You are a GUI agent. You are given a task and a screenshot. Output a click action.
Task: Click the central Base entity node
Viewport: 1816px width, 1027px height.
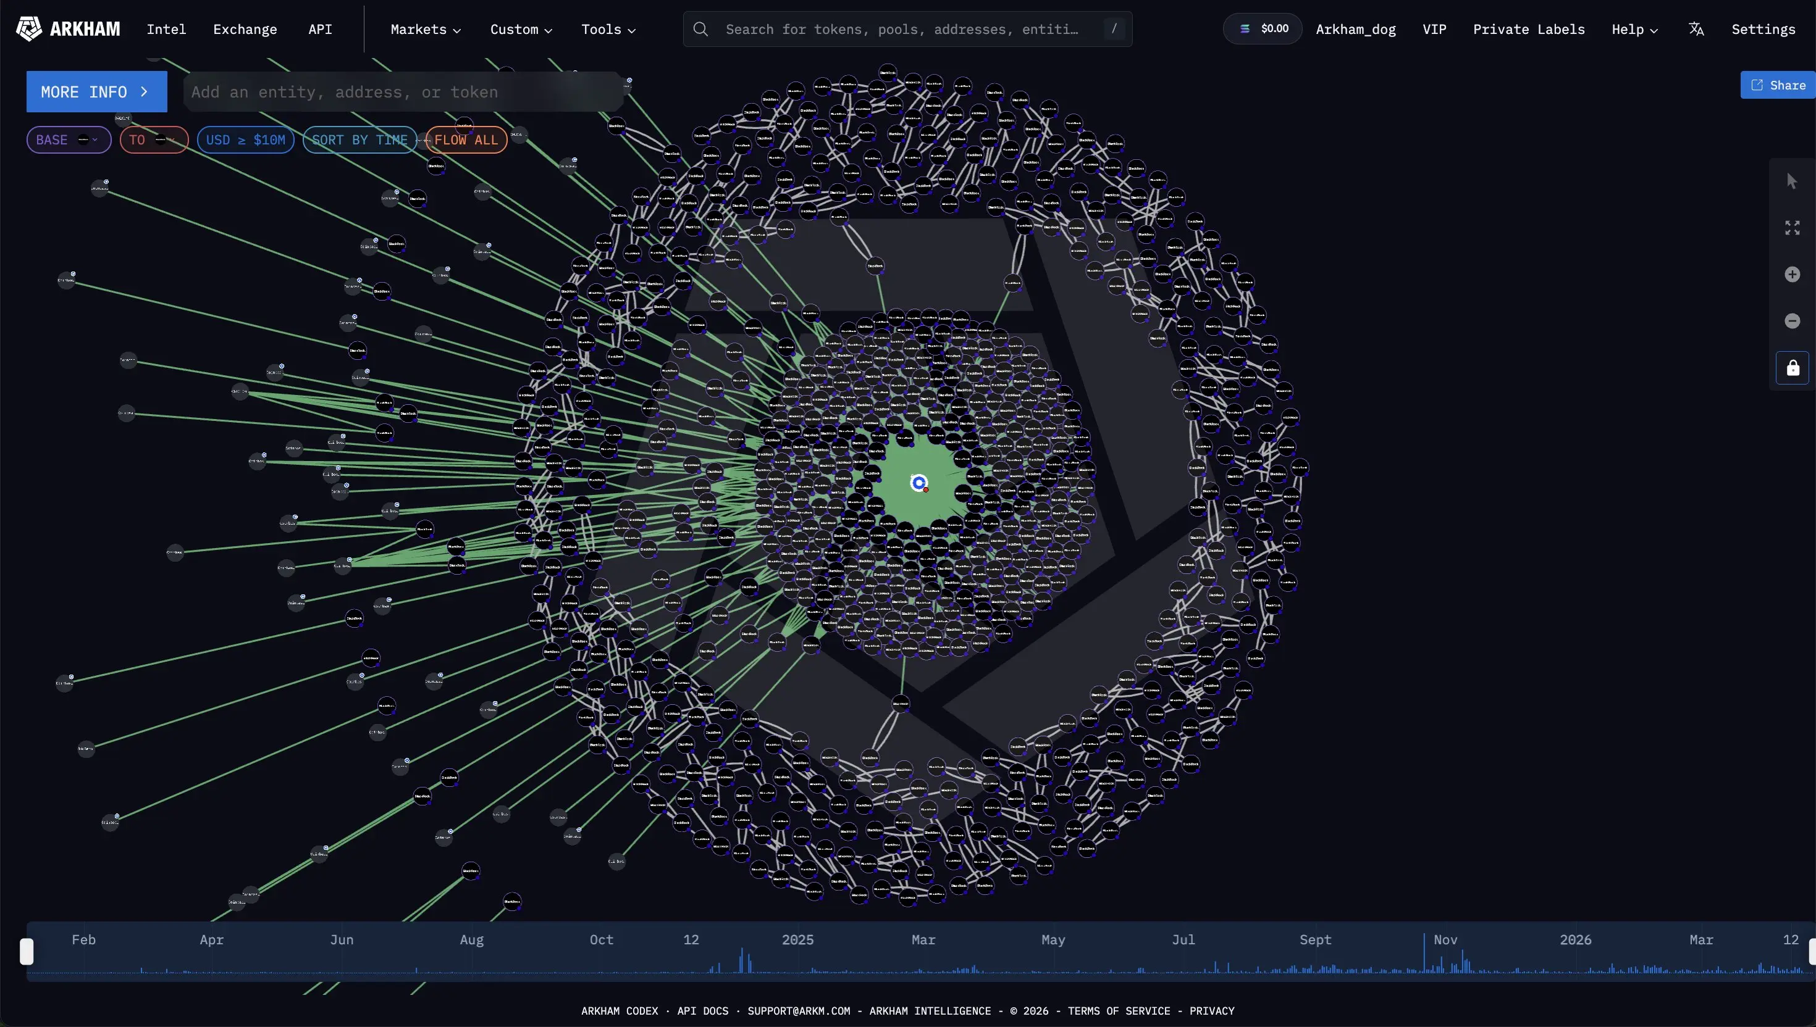[919, 483]
